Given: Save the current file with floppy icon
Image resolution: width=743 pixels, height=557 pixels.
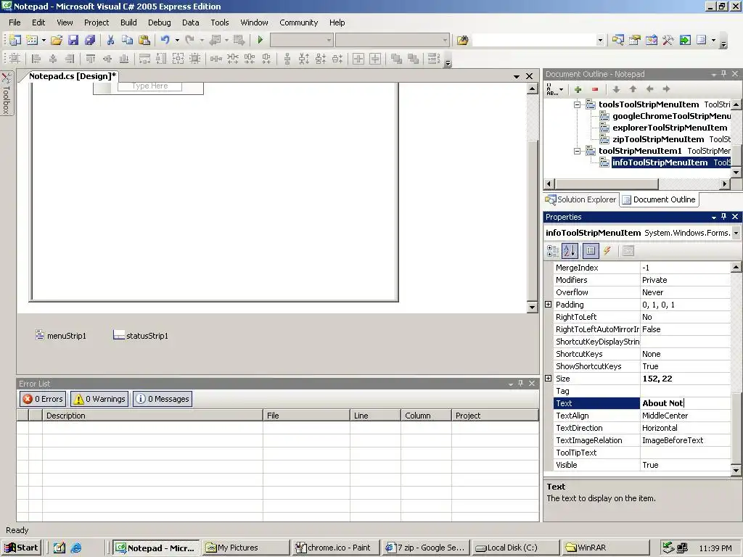Looking at the screenshot, I should tap(73, 41).
